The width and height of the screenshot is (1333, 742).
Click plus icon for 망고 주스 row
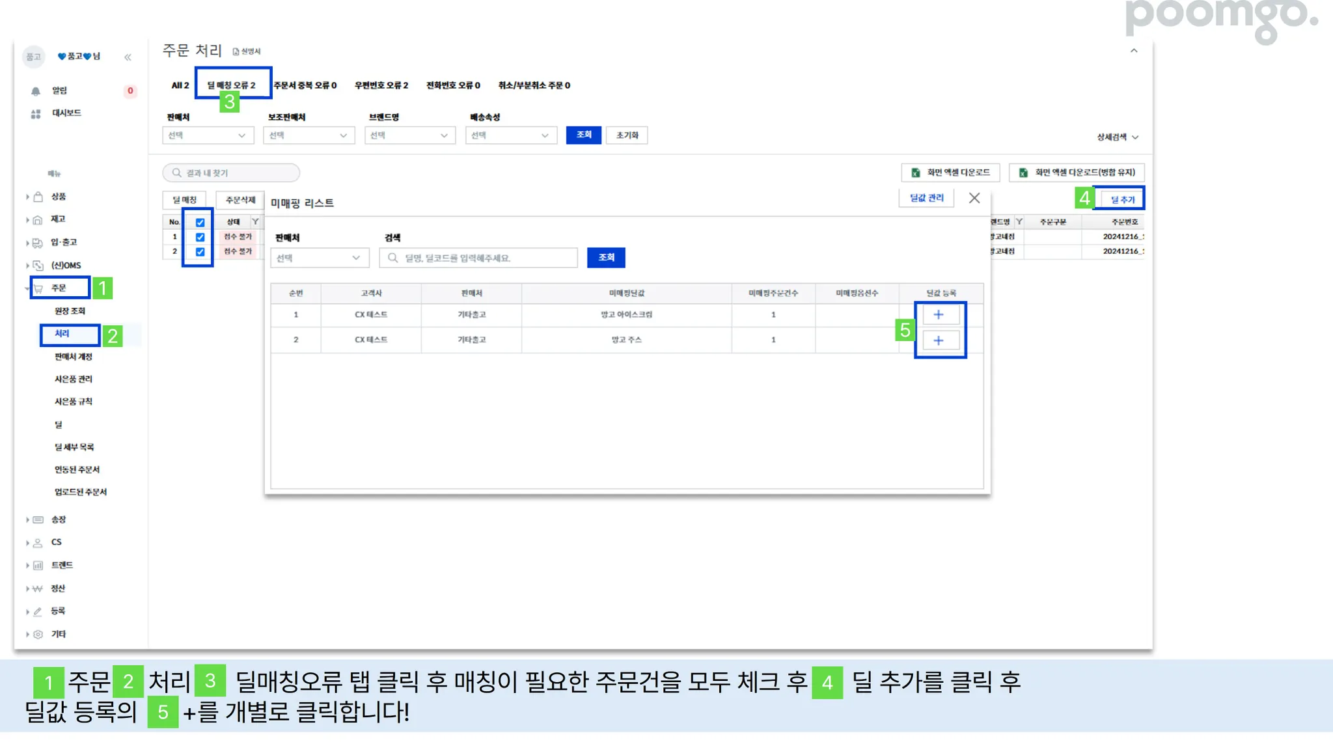point(938,340)
